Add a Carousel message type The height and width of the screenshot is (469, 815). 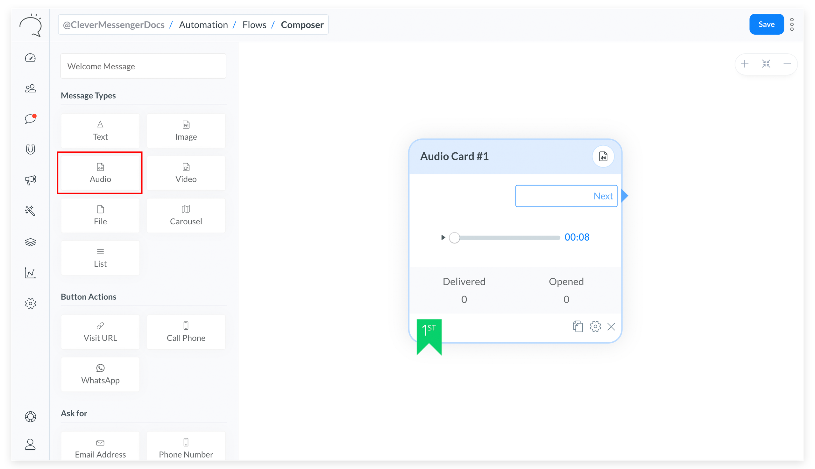[186, 215]
